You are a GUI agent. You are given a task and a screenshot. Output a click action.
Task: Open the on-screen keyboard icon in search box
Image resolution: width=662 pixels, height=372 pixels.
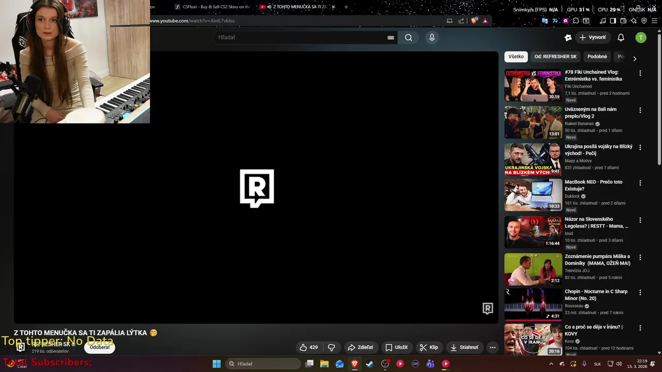click(390, 37)
